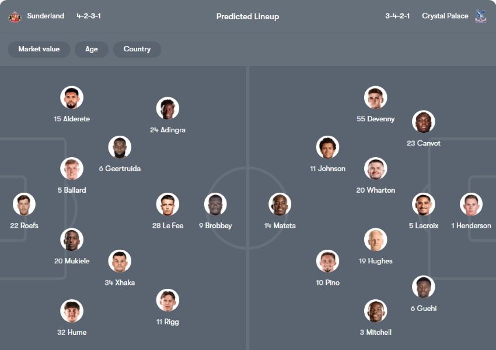Toggle the Age filter chip
Image resolution: width=496 pixels, height=350 pixels.
click(92, 50)
